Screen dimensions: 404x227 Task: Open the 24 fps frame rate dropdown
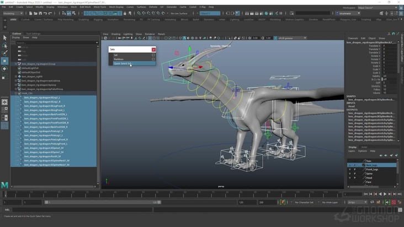tap(357, 202)
